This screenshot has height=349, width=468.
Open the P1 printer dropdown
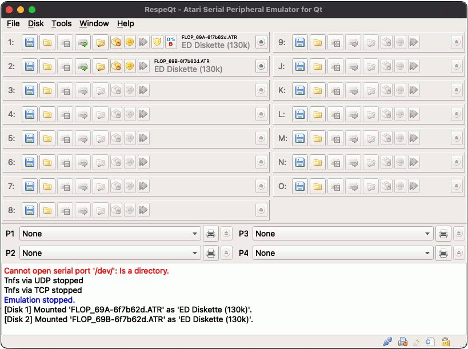[x=110, y=234]
